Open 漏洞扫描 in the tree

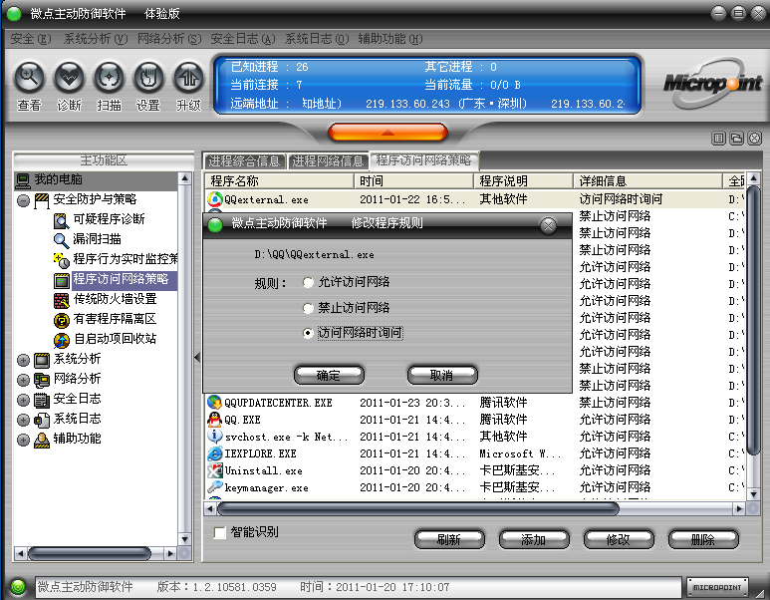(97, 239)
